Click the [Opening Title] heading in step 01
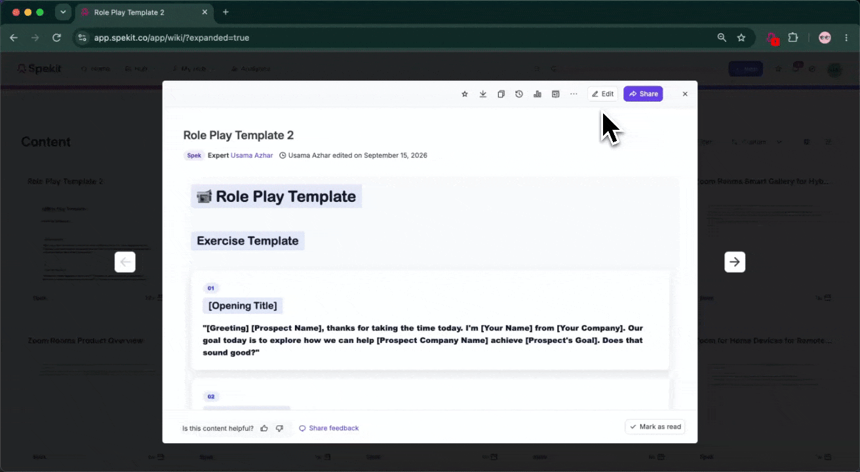860x472 pixels. (x=243, y=305)
